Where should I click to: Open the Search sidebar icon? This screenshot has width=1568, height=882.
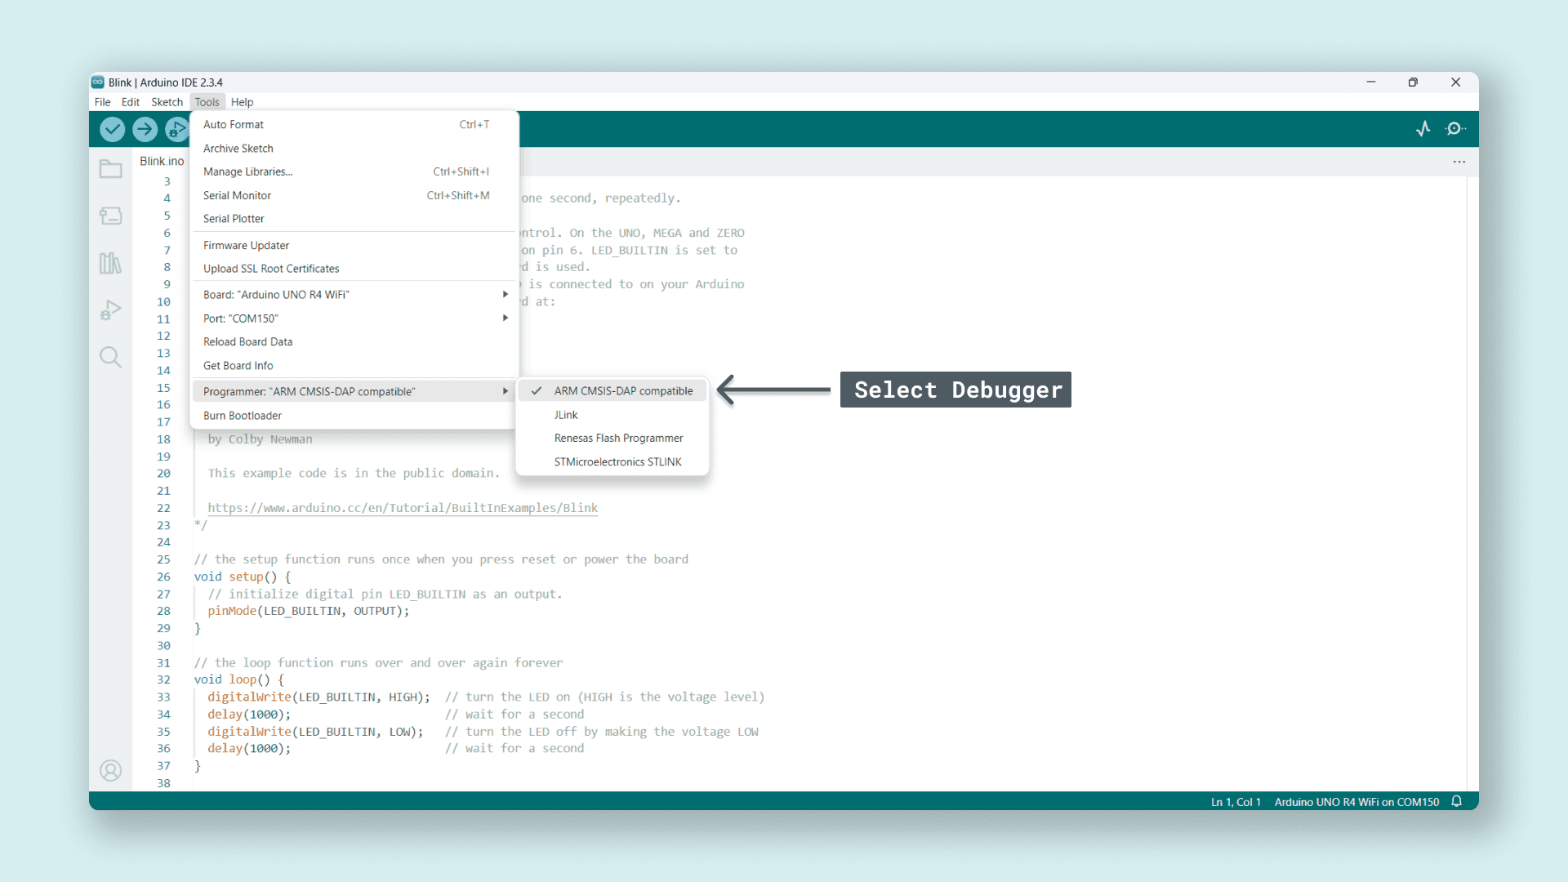pos(111,357)
